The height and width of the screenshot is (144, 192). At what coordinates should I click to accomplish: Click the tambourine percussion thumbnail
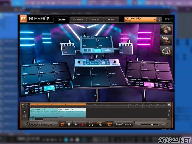point(166,51)
